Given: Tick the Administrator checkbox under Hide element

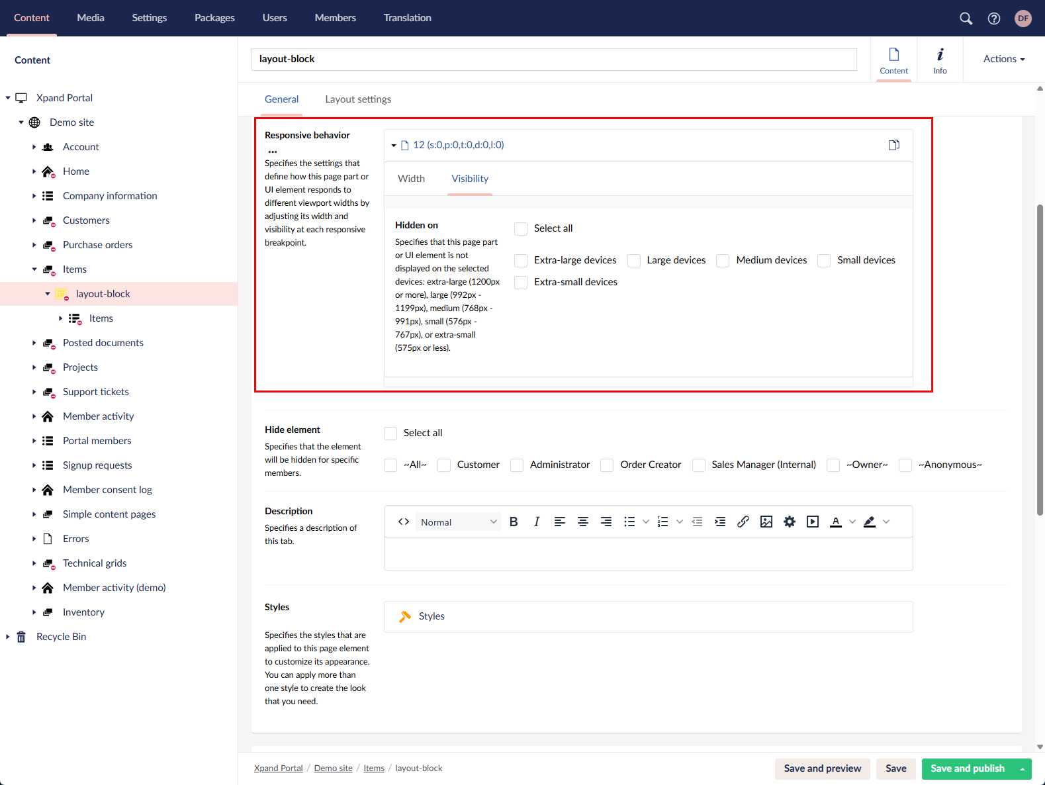Looking at the screenshot, I should 517,465.
